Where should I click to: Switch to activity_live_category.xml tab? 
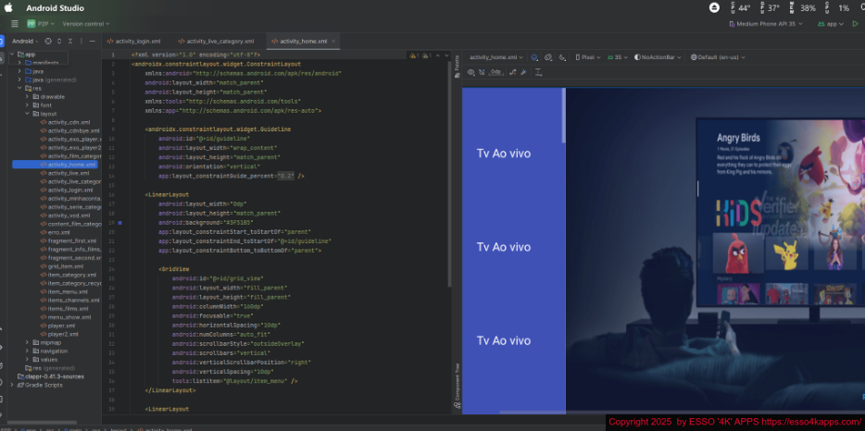tap(216, 42)
